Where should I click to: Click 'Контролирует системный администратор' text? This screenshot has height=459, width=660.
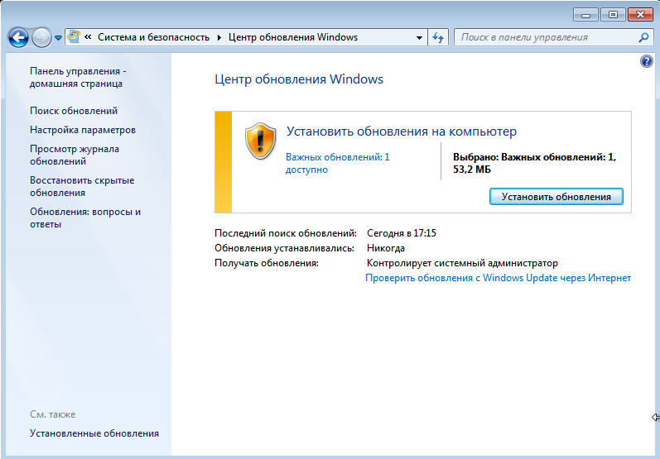tap(462, 263)
